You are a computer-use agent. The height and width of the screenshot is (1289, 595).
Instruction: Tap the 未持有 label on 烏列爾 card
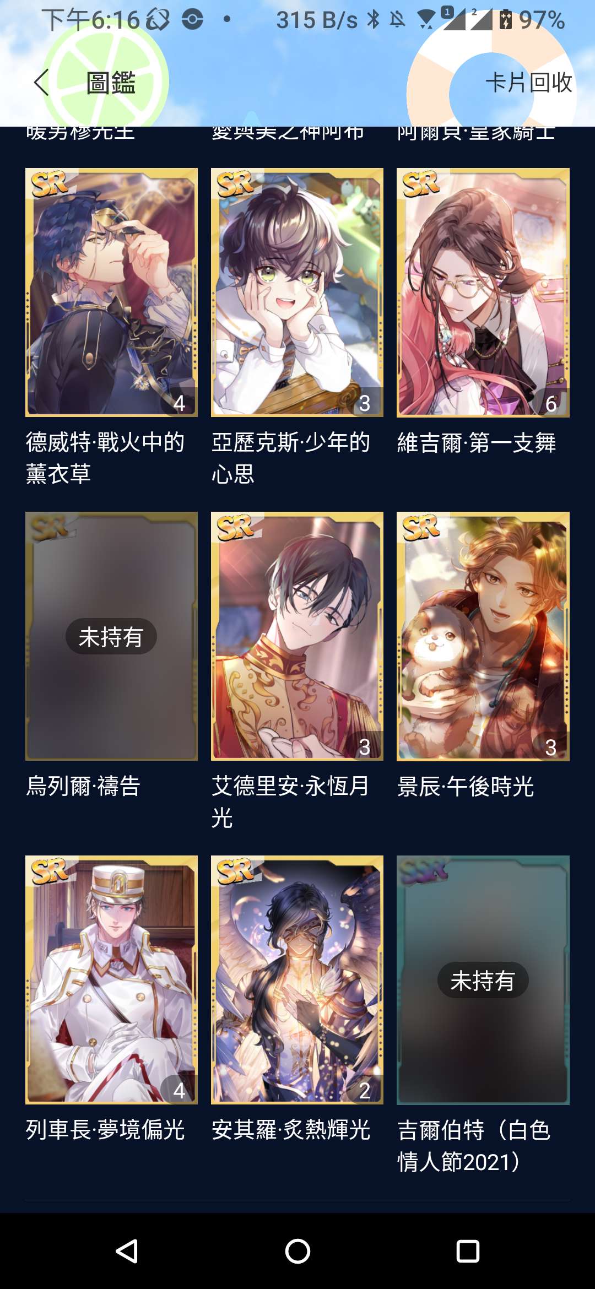pos(111,637)
